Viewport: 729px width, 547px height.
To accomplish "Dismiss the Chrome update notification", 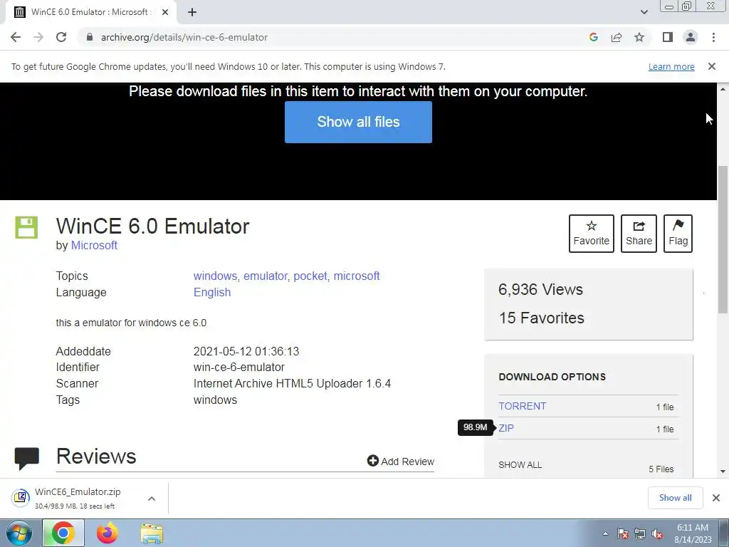I will (x=711, y=66).
